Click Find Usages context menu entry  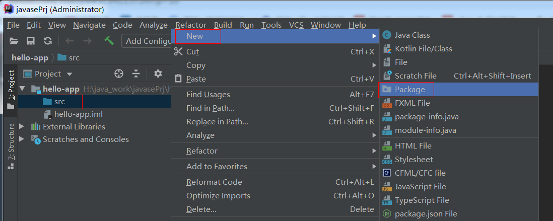208,94
